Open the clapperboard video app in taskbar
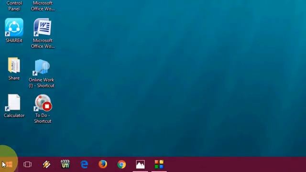The height and width of the screenshot is (172, 306). tap(65, 164)
